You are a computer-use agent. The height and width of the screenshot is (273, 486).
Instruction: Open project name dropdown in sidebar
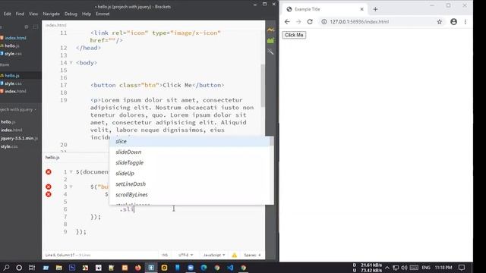(x=17, y=109)
